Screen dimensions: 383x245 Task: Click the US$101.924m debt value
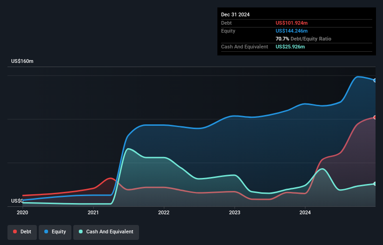coord(292,23)
